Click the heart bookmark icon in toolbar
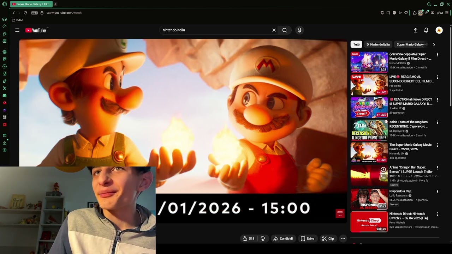Viewport: 452px width, 254px height. (x=406, y=13)
